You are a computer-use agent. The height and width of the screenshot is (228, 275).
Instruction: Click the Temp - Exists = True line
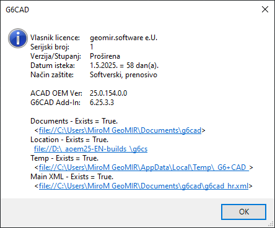tap(64, 158)
